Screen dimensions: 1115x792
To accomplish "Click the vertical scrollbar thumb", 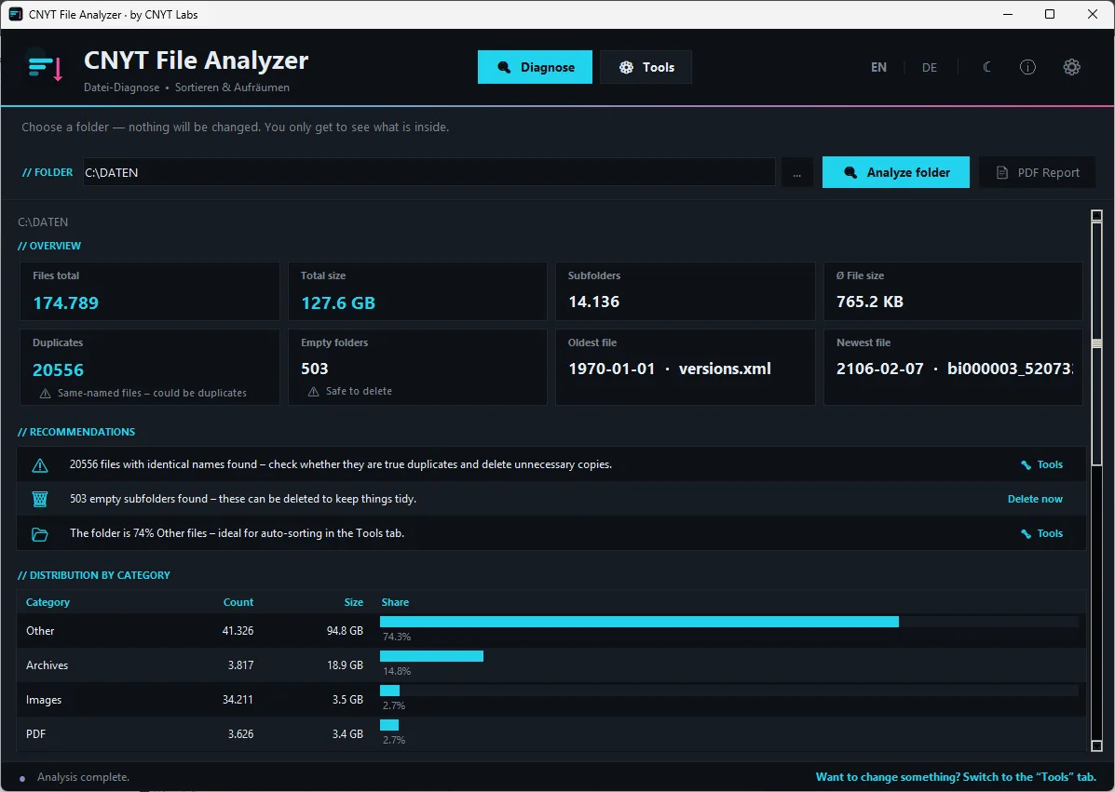I will [x=1096, y=344].
